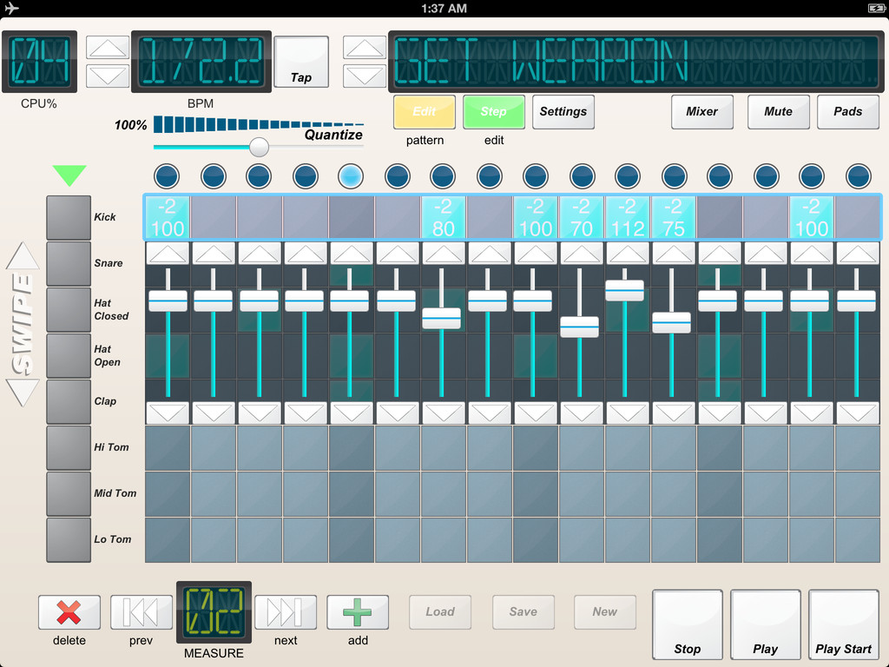Toggle Kick step with velocity 75
This screenshot has height=667, width=889.
click(x=674, y=217)
